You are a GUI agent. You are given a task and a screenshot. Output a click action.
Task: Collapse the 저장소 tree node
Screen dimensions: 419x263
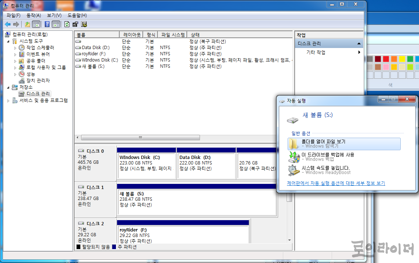pos(8,88)
